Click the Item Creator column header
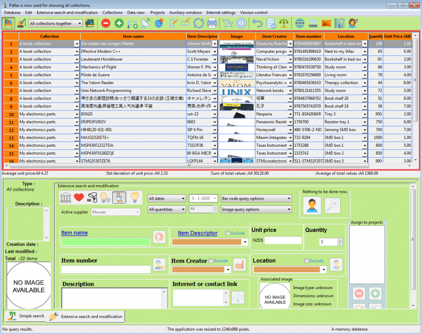 (274, 36)
